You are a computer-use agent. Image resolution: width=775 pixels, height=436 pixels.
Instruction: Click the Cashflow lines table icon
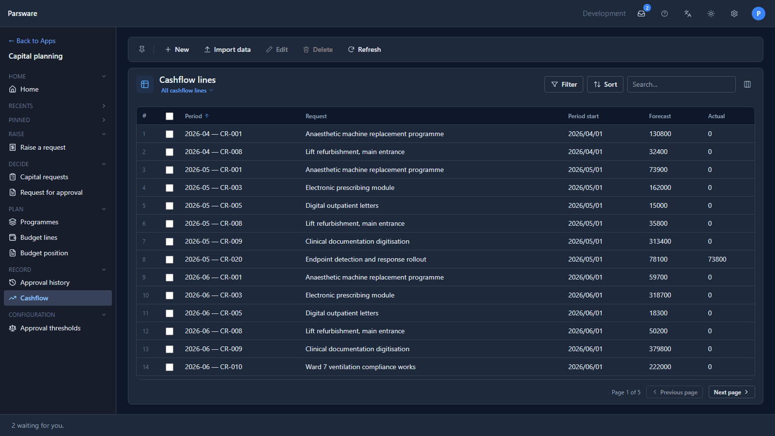[145, 84]
